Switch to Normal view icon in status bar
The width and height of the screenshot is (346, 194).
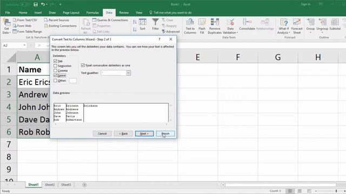pos(290,191)
